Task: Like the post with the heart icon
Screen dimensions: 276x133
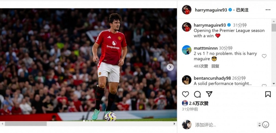Action: (185, 94)
